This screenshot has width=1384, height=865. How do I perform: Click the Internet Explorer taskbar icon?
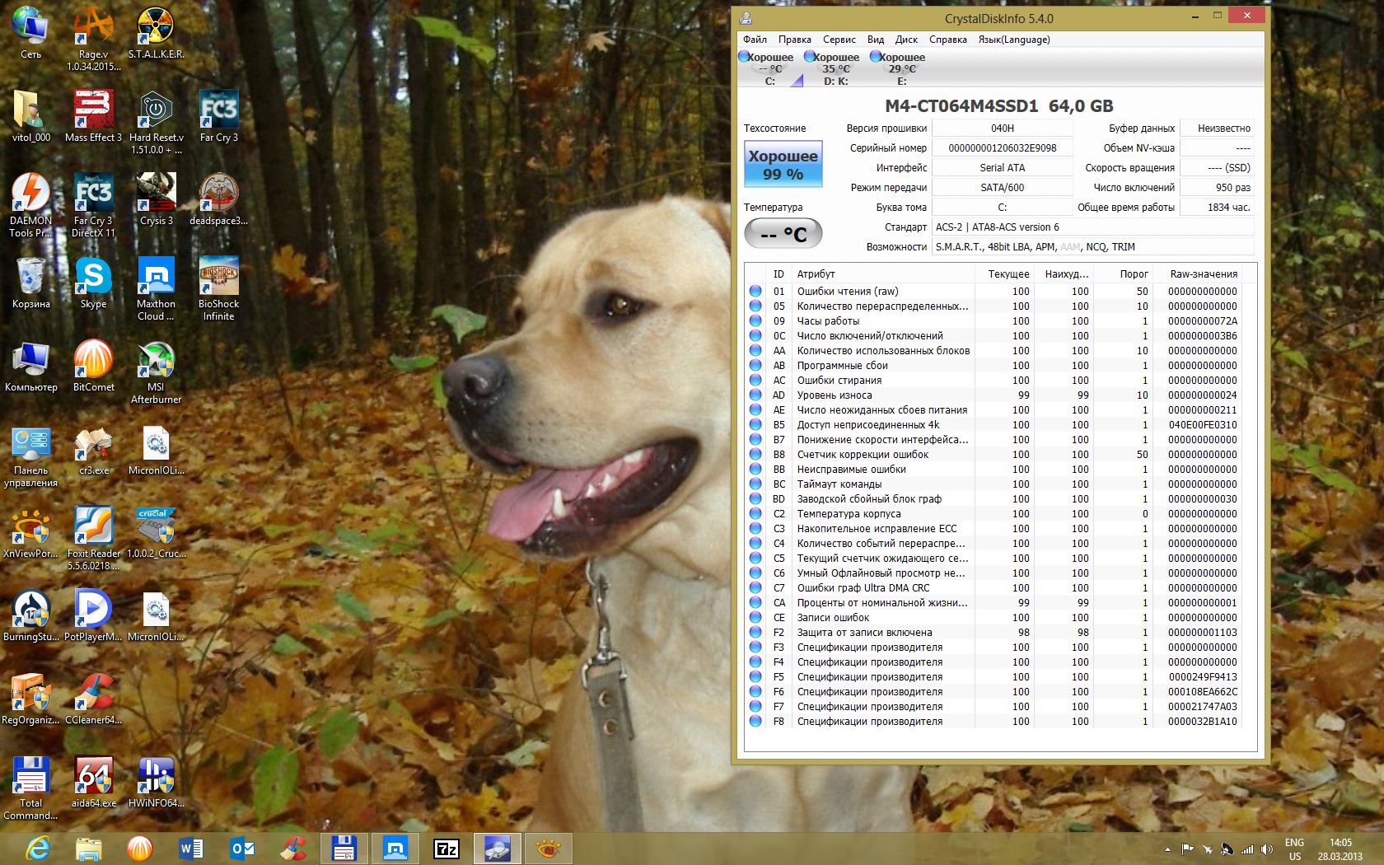click(38, 848)
